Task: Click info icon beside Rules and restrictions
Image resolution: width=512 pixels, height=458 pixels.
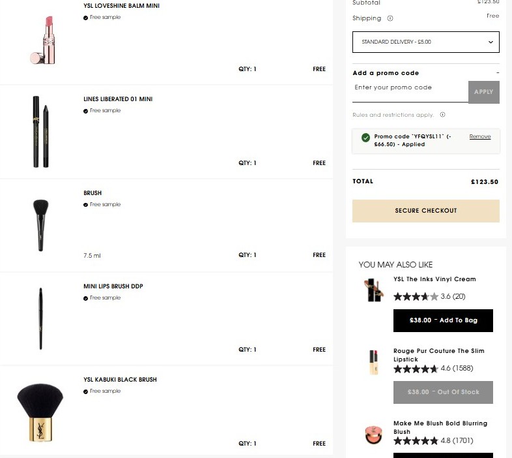Action: [x=442, y=115]
